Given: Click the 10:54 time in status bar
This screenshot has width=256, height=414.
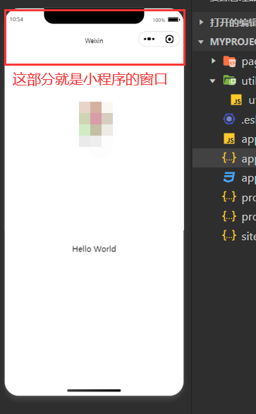Looking at the screenshot, I should [x=16, y=19].
